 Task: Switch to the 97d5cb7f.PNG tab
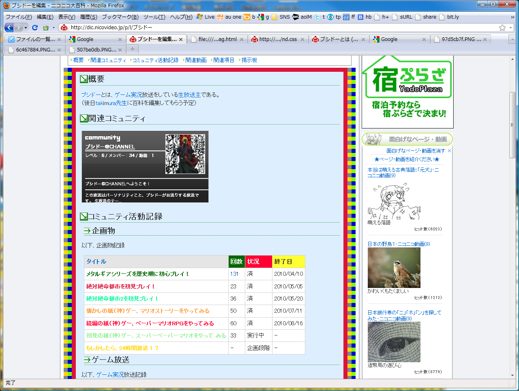click(461, 39)
